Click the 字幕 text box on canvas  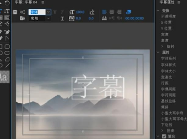[98, 88]
